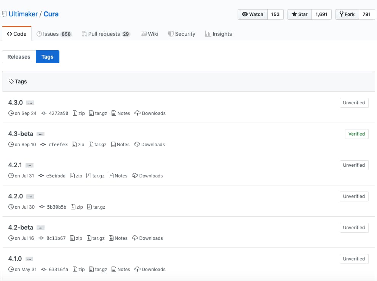Image resolution: width=377 pixels, height=281 pixels.
Task: Open the 153 watchers count
Action: pyautogui.click(x=275, y=14)
